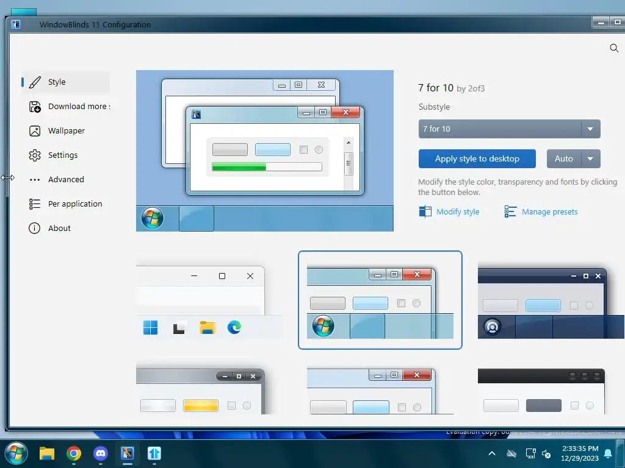Open the taskbar clock and date

coord(580,453)
